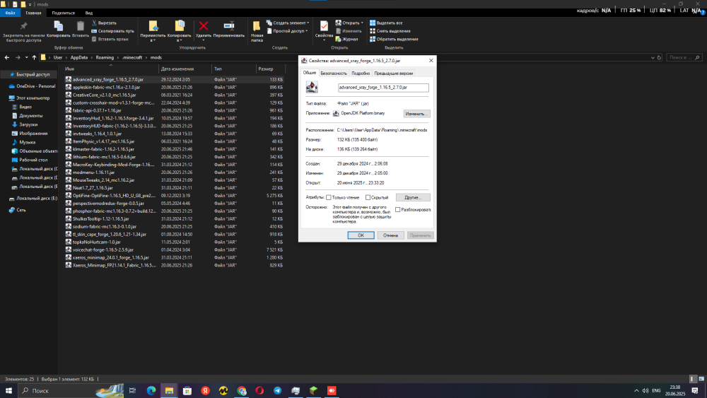
Task: Click the Журнал history button
Action: (346, 39)
